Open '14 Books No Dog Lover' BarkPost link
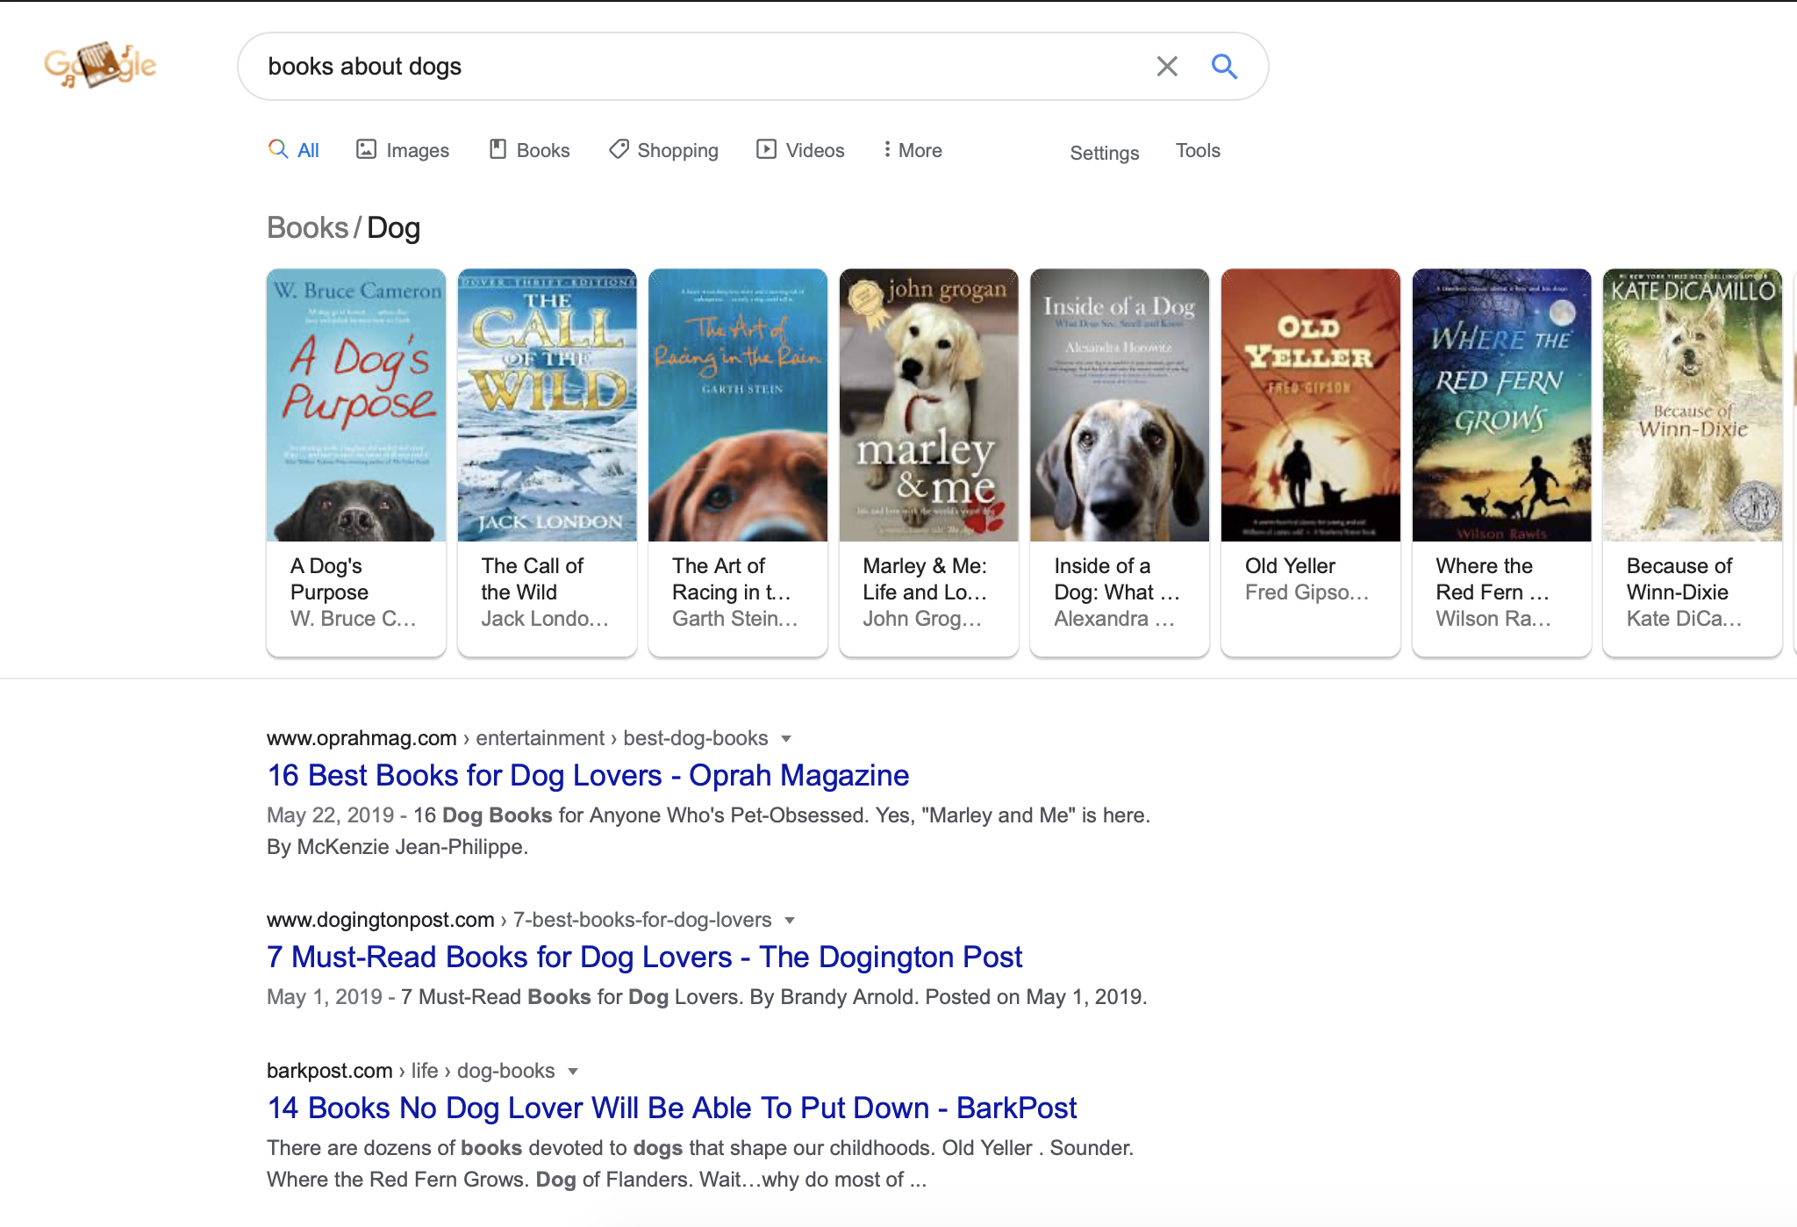This screenshot has width=1797, height=1227. click(x=671, y=1109)
